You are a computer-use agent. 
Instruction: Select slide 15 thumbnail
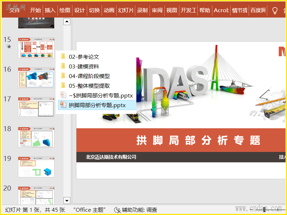(x=36, y=48)
